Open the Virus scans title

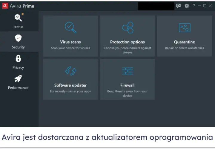(70, 42)
